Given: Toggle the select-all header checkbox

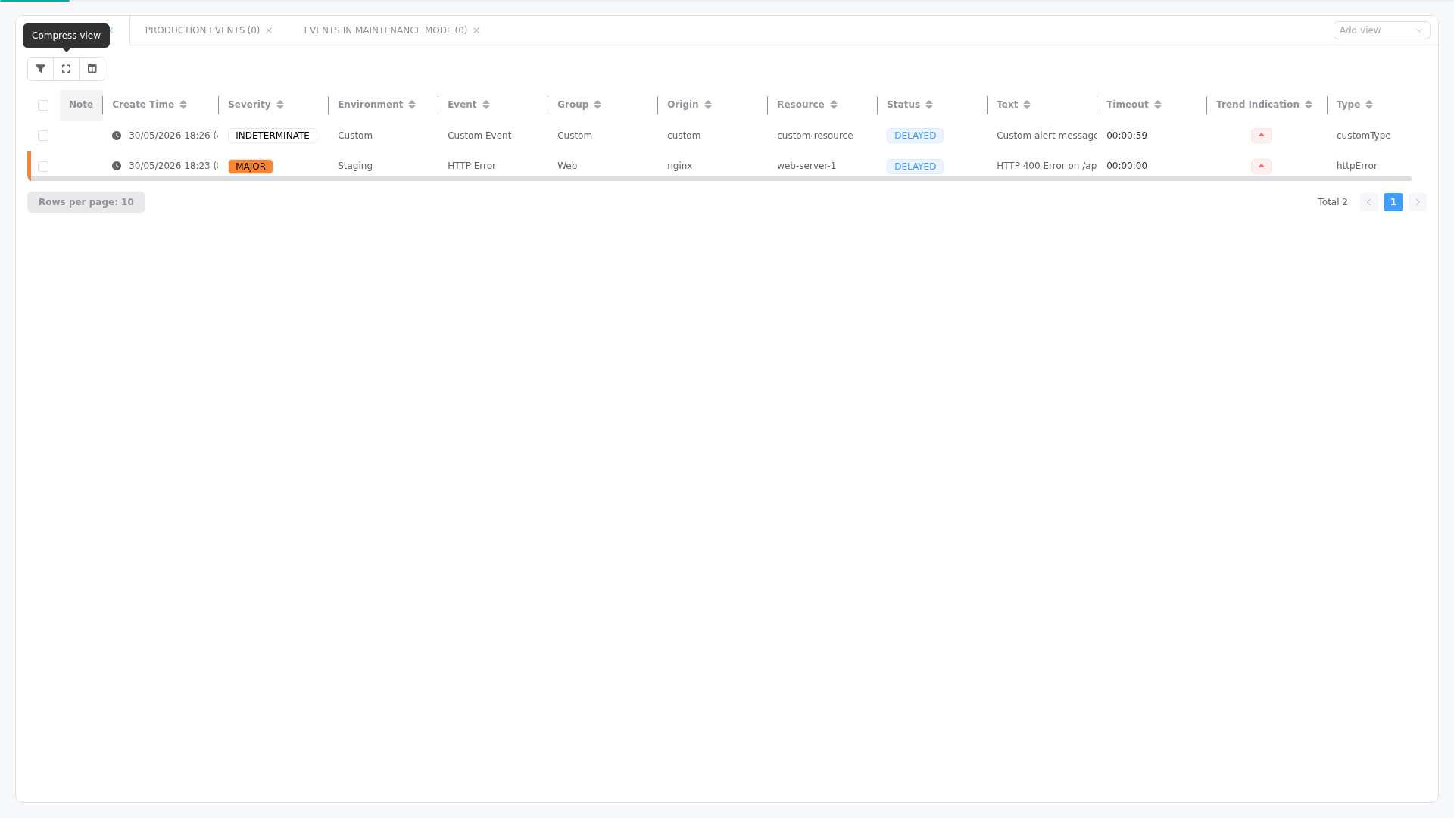Looking at the screenshot, I should pyautogui.click(x=43, y=105).
